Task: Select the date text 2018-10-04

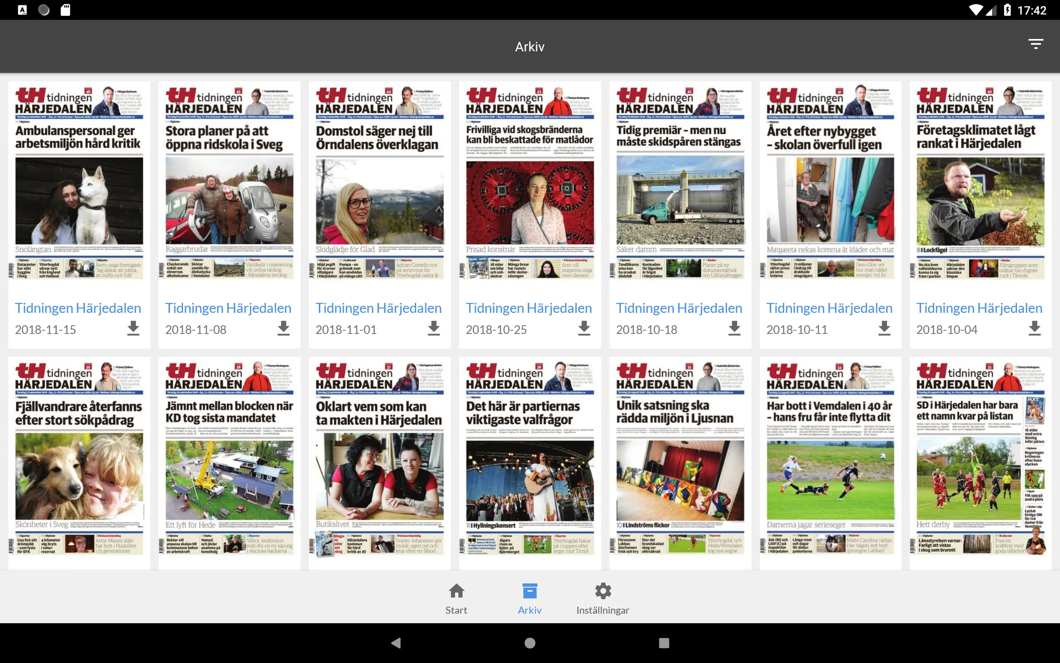Action: (x=947, y=330)
